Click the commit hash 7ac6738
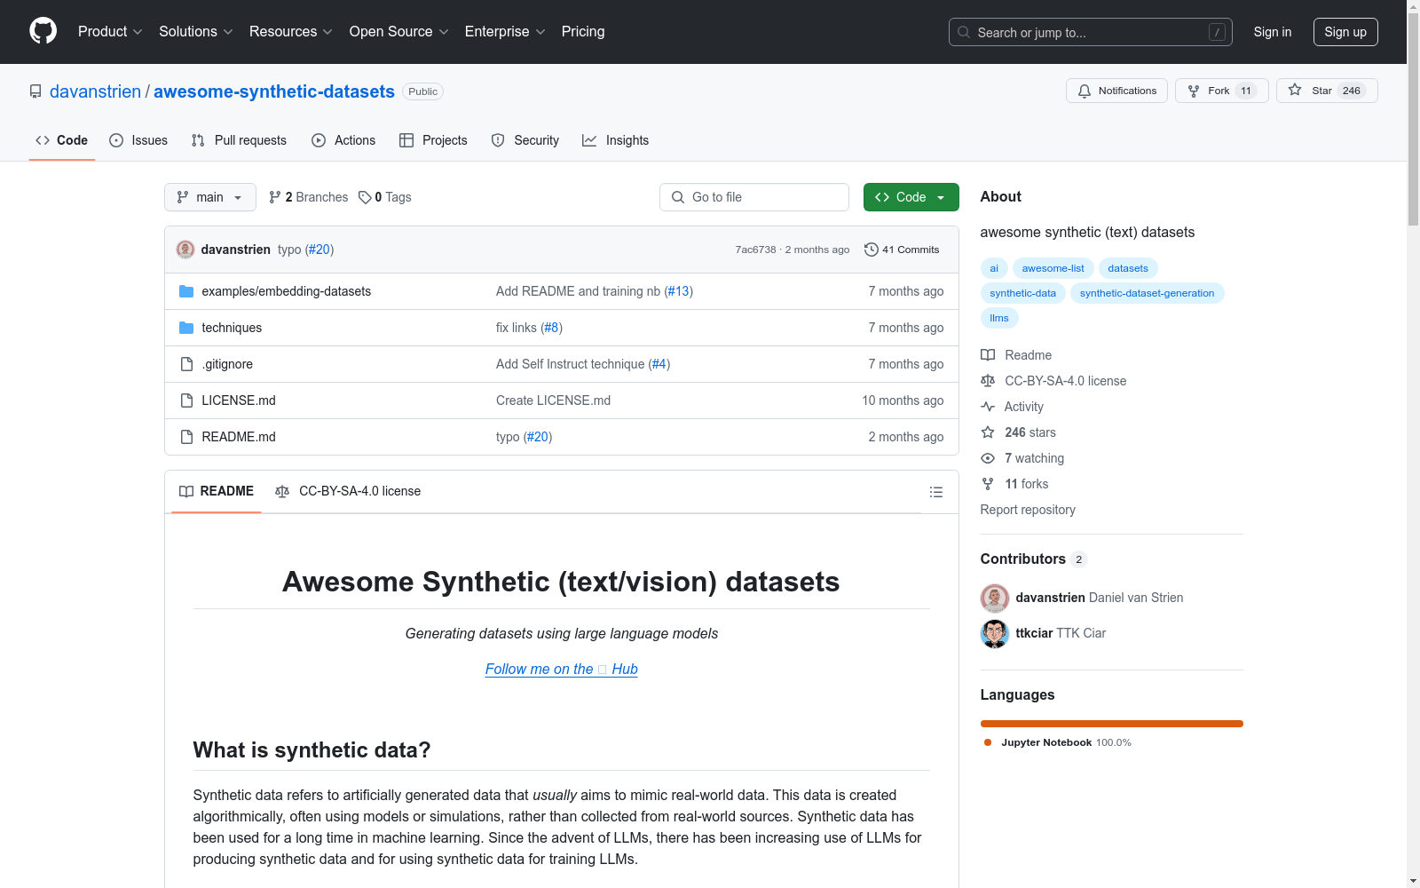This screenshot has width=1420, height=888. (755, 250)
